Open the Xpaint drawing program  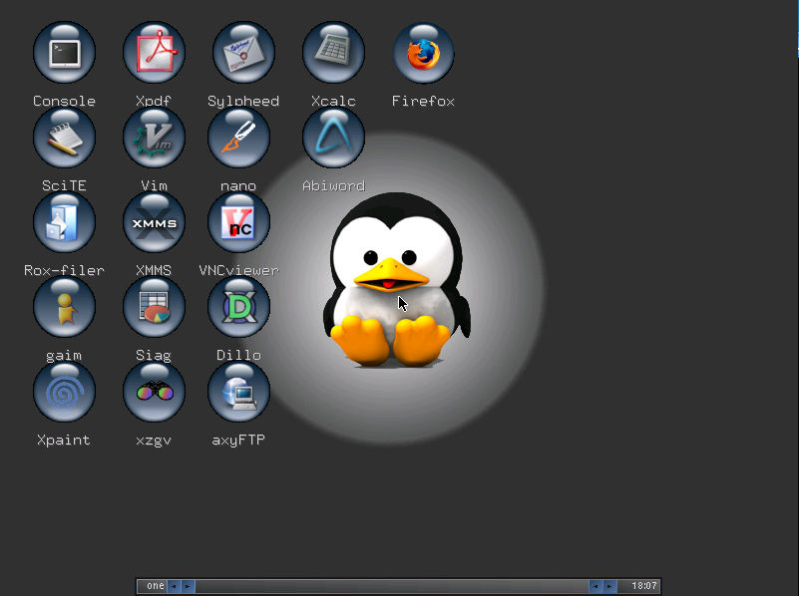(64, 391)
